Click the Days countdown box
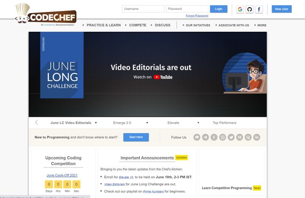Screen dimensions: 305x198 tap(49, 184)
